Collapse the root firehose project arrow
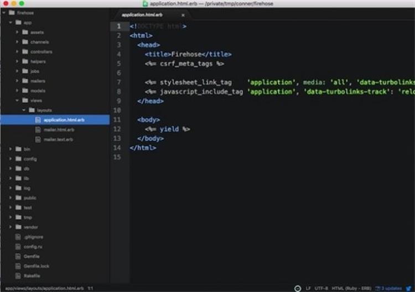Image resolution: width=415 pixels, height=292 pixels. [x=4, y=13]
